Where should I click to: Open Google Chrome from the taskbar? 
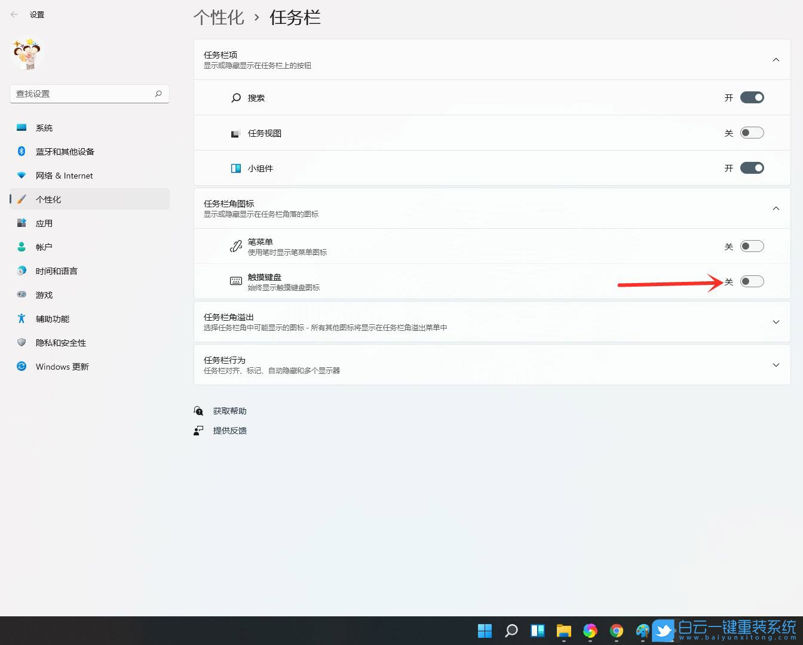[617, 630]
